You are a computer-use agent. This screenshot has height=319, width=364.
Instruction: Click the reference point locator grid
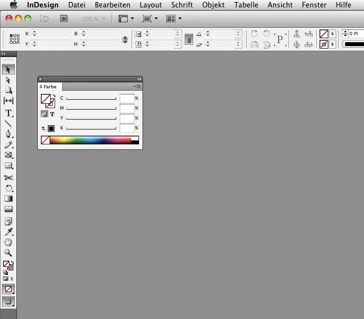click(14, 39)
